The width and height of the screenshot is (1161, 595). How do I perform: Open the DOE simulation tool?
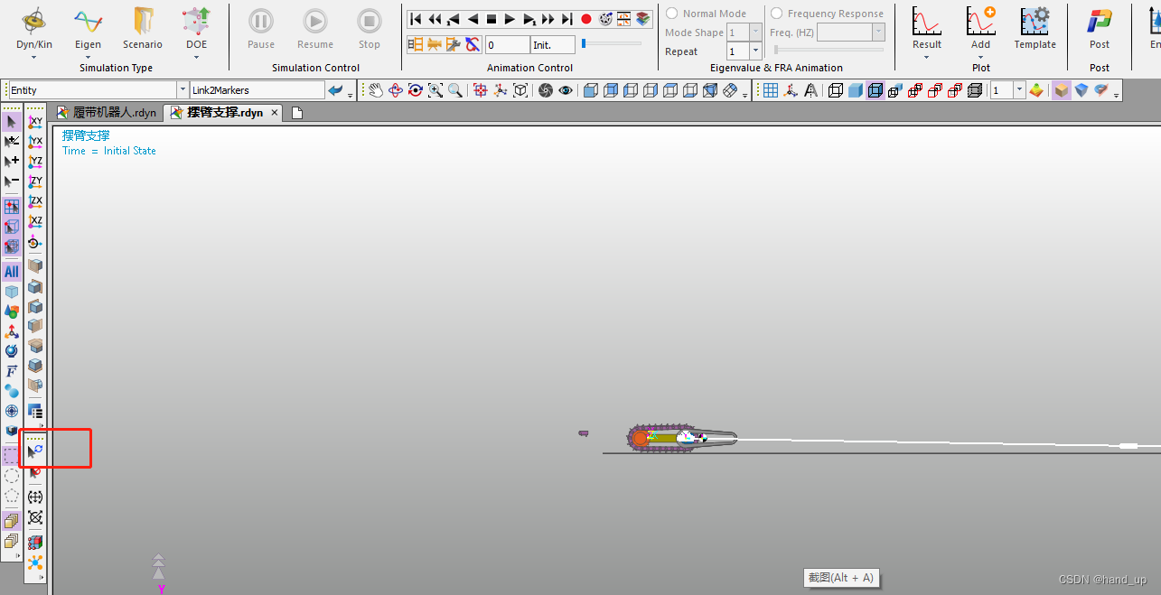(x=196, y=27)
